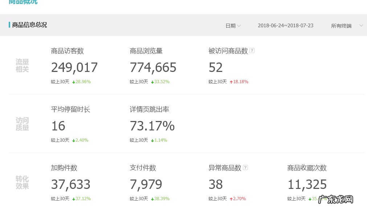
Task: Select the 2018-06-24~2018-07-23 date range
Action: (x=285, y=26)
